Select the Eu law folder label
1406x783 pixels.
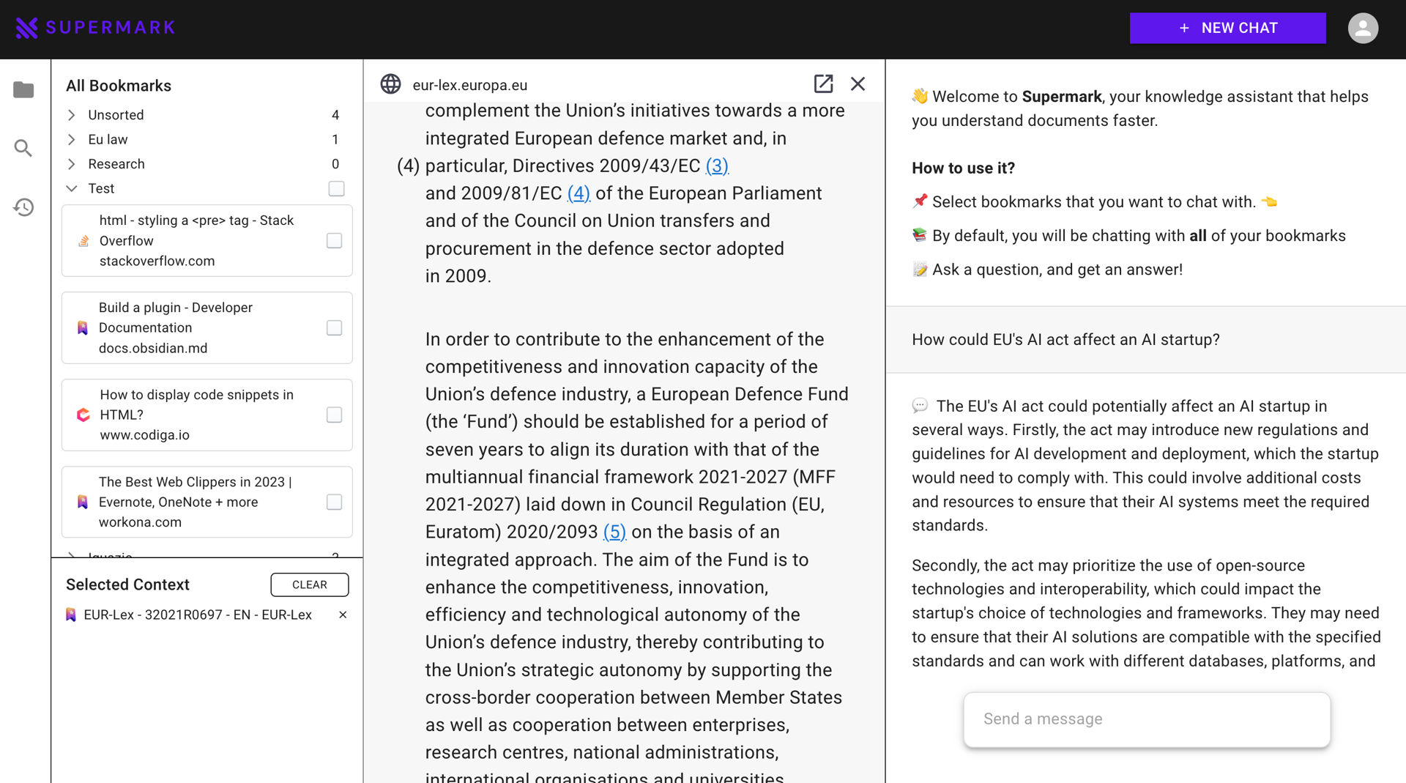(x=108, y=140)
